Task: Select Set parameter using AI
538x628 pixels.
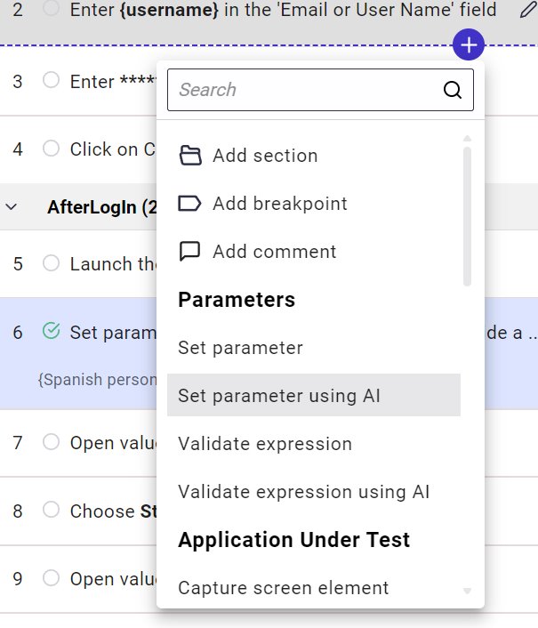Action: coord(314,395)
